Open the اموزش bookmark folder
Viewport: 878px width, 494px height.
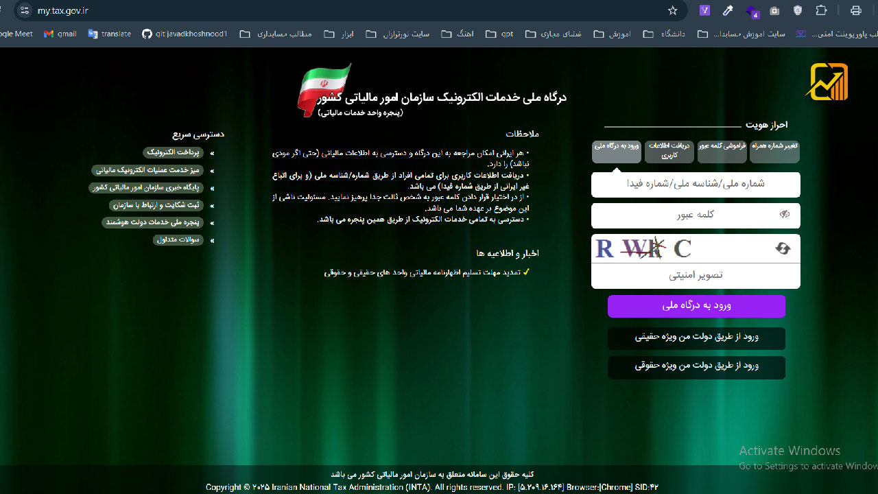(x=613, y=34)
